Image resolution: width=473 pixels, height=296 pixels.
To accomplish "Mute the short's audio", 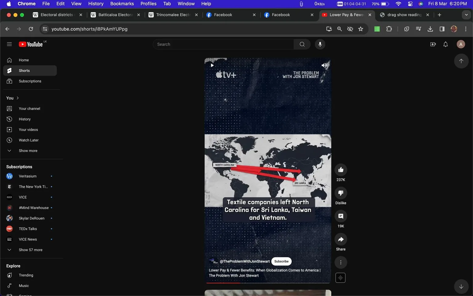I will tap(324, 65).
